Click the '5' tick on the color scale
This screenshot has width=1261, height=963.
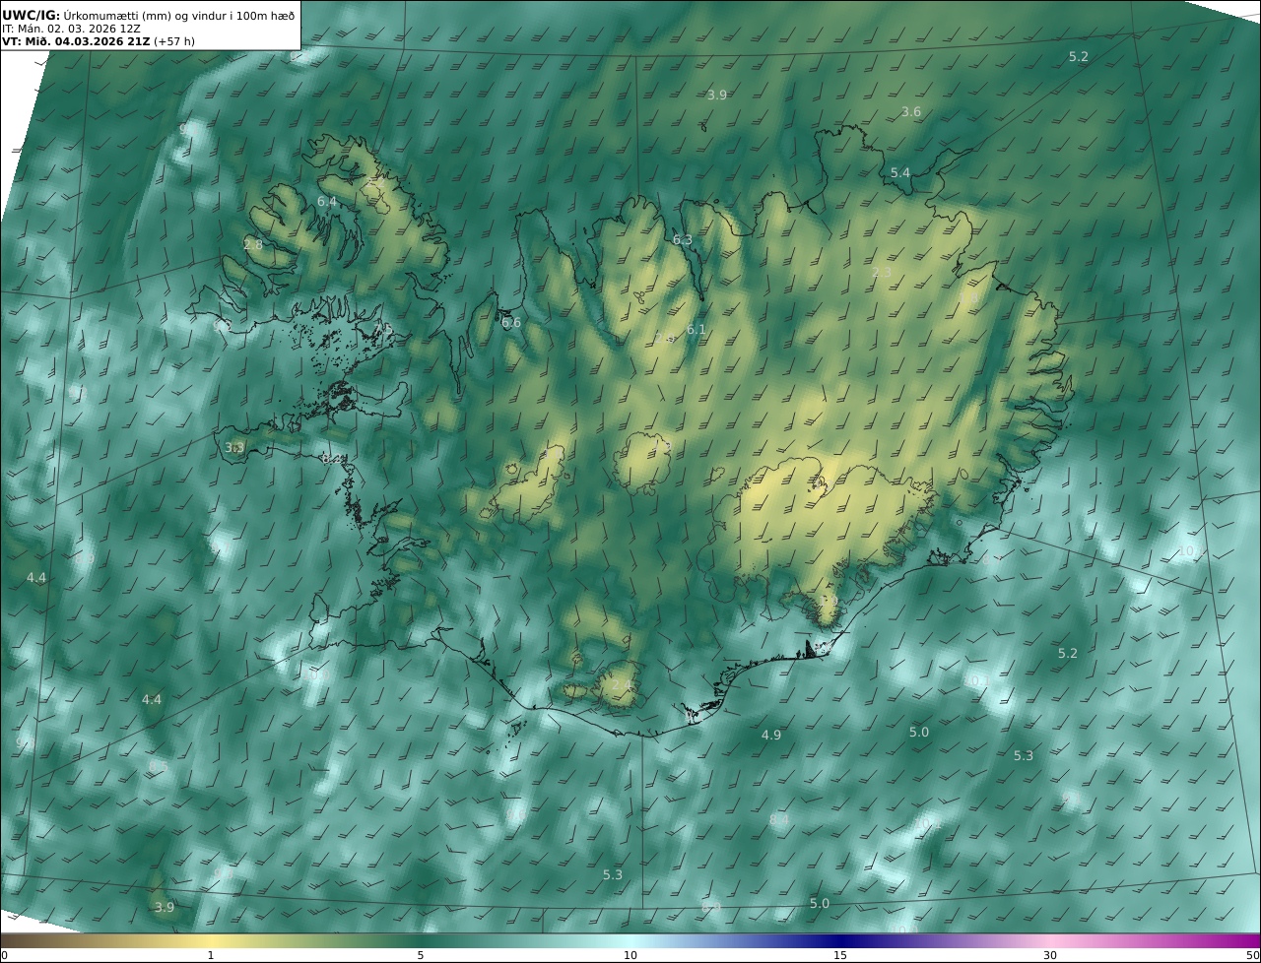(421, 955)
